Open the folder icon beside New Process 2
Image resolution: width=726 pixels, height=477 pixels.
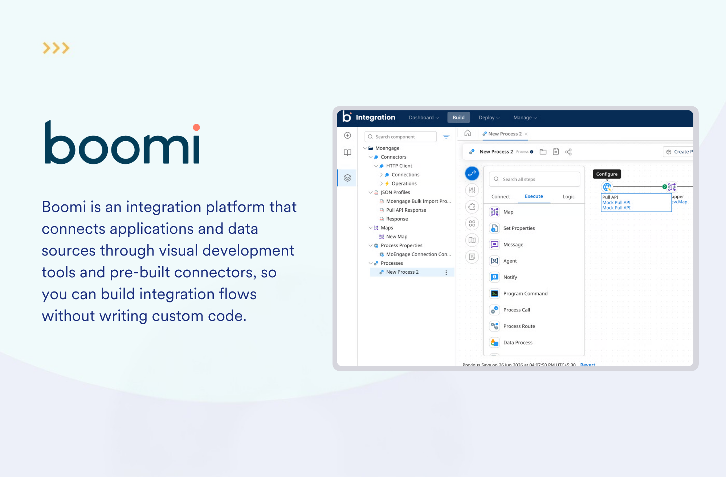pyautogui.click(x=543, y=152)
